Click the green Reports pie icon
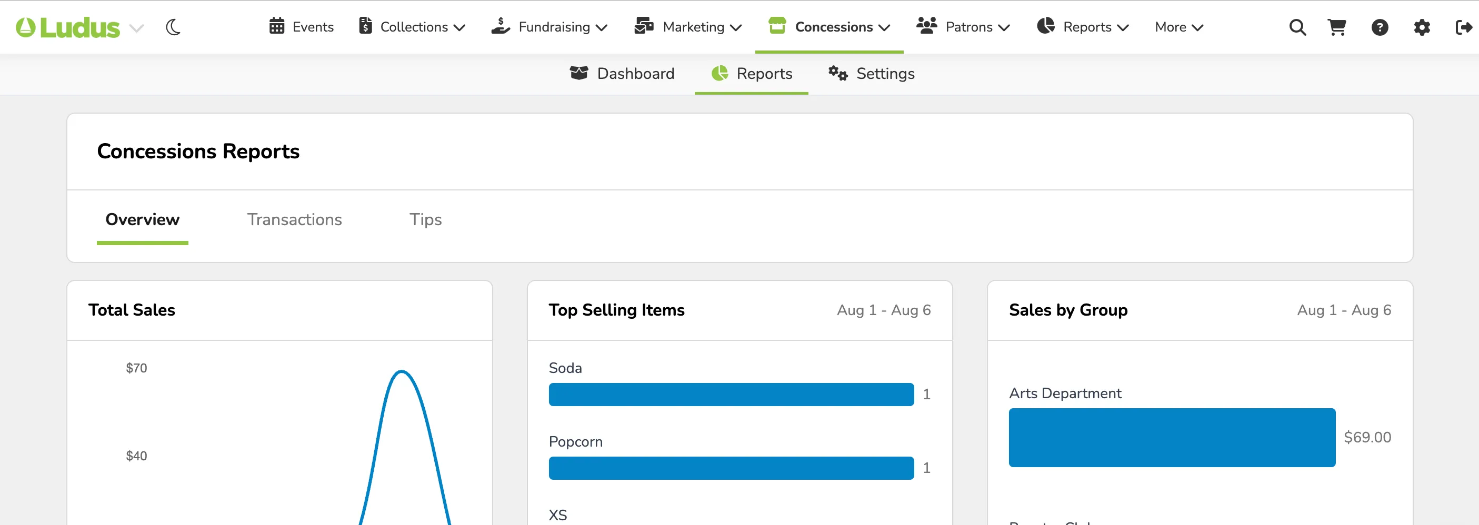 (x=720, y=73)
